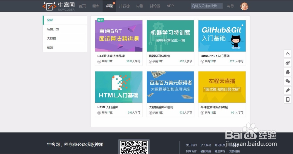The image size is (293, 154).
Task: Select the 后端开发 category filter
Action: (x=65, y=29)
